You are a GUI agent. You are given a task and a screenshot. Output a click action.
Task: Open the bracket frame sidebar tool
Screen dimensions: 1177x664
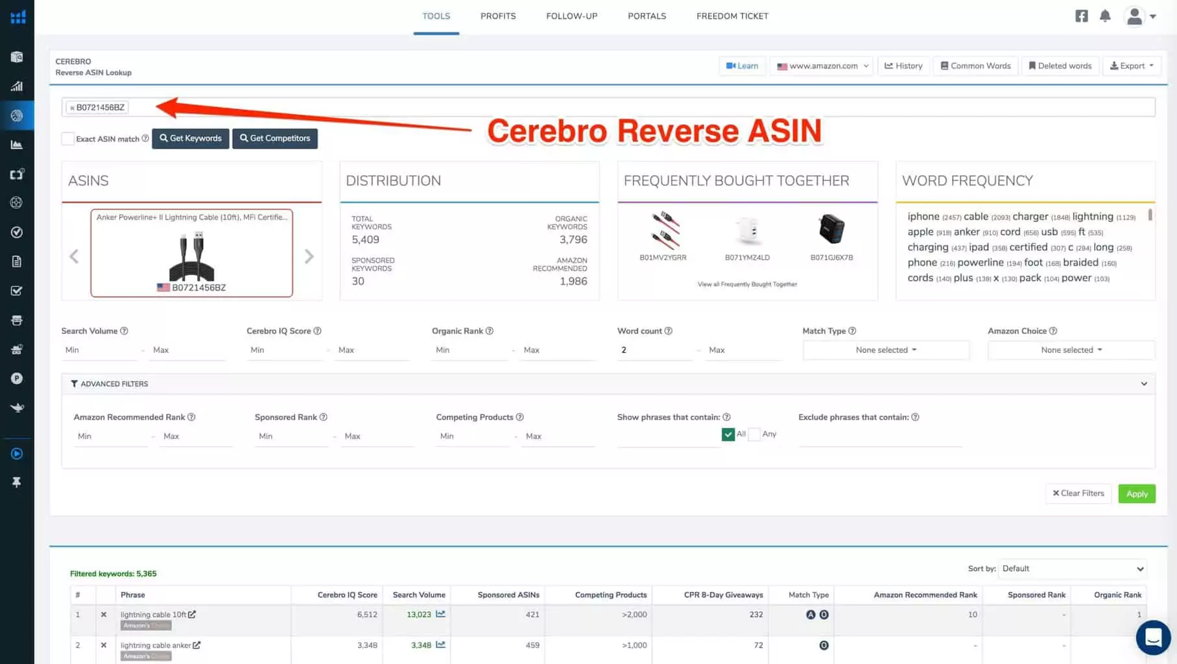[17, 174]
